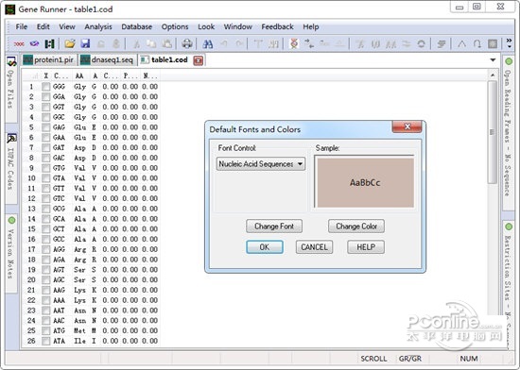Open the File menu
Viewport: 520px width, 370px height.
pos(22,26)
